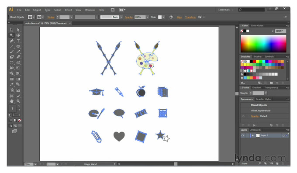Toggle Opacity row eye in Appearance panel

click(x=243, y=116)
